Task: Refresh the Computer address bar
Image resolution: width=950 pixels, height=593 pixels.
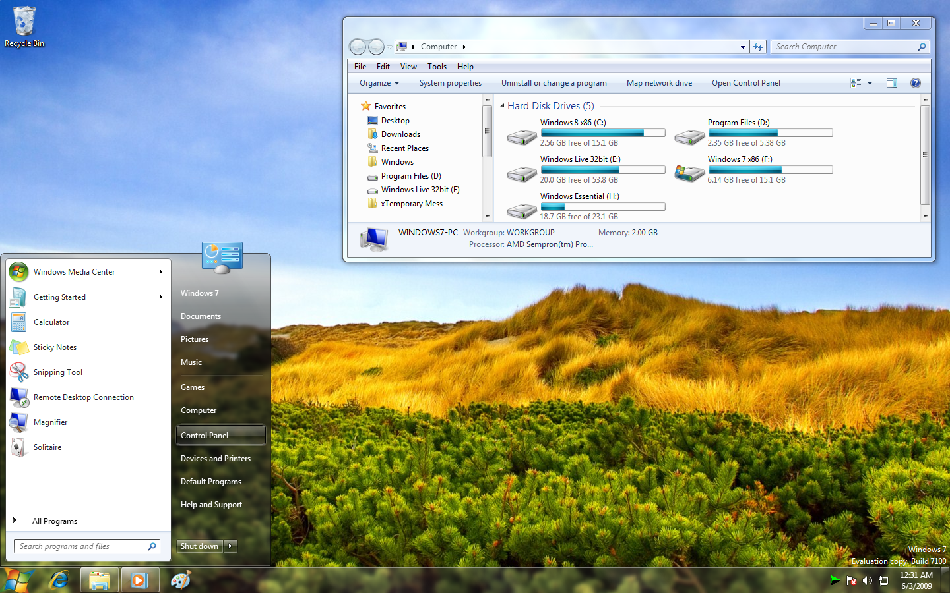Action: tap(758, 47)
